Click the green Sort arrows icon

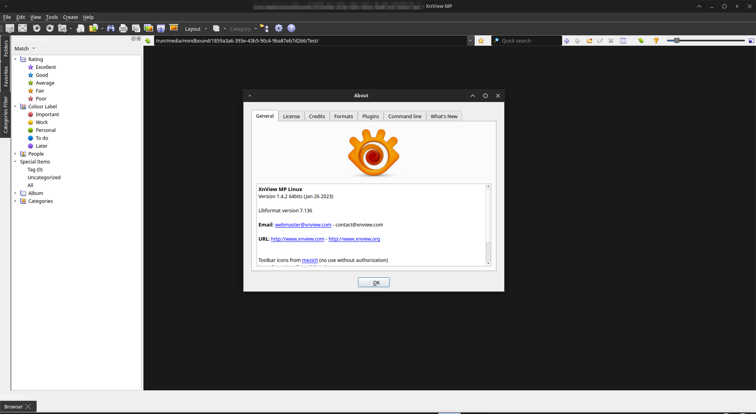[x=641, y=41]
